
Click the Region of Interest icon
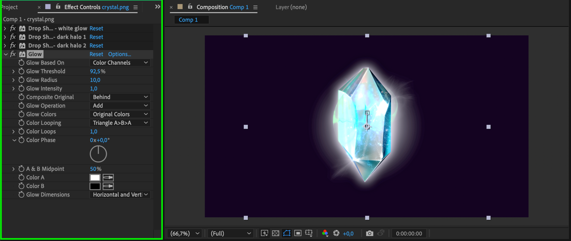(x=298, y=233)
